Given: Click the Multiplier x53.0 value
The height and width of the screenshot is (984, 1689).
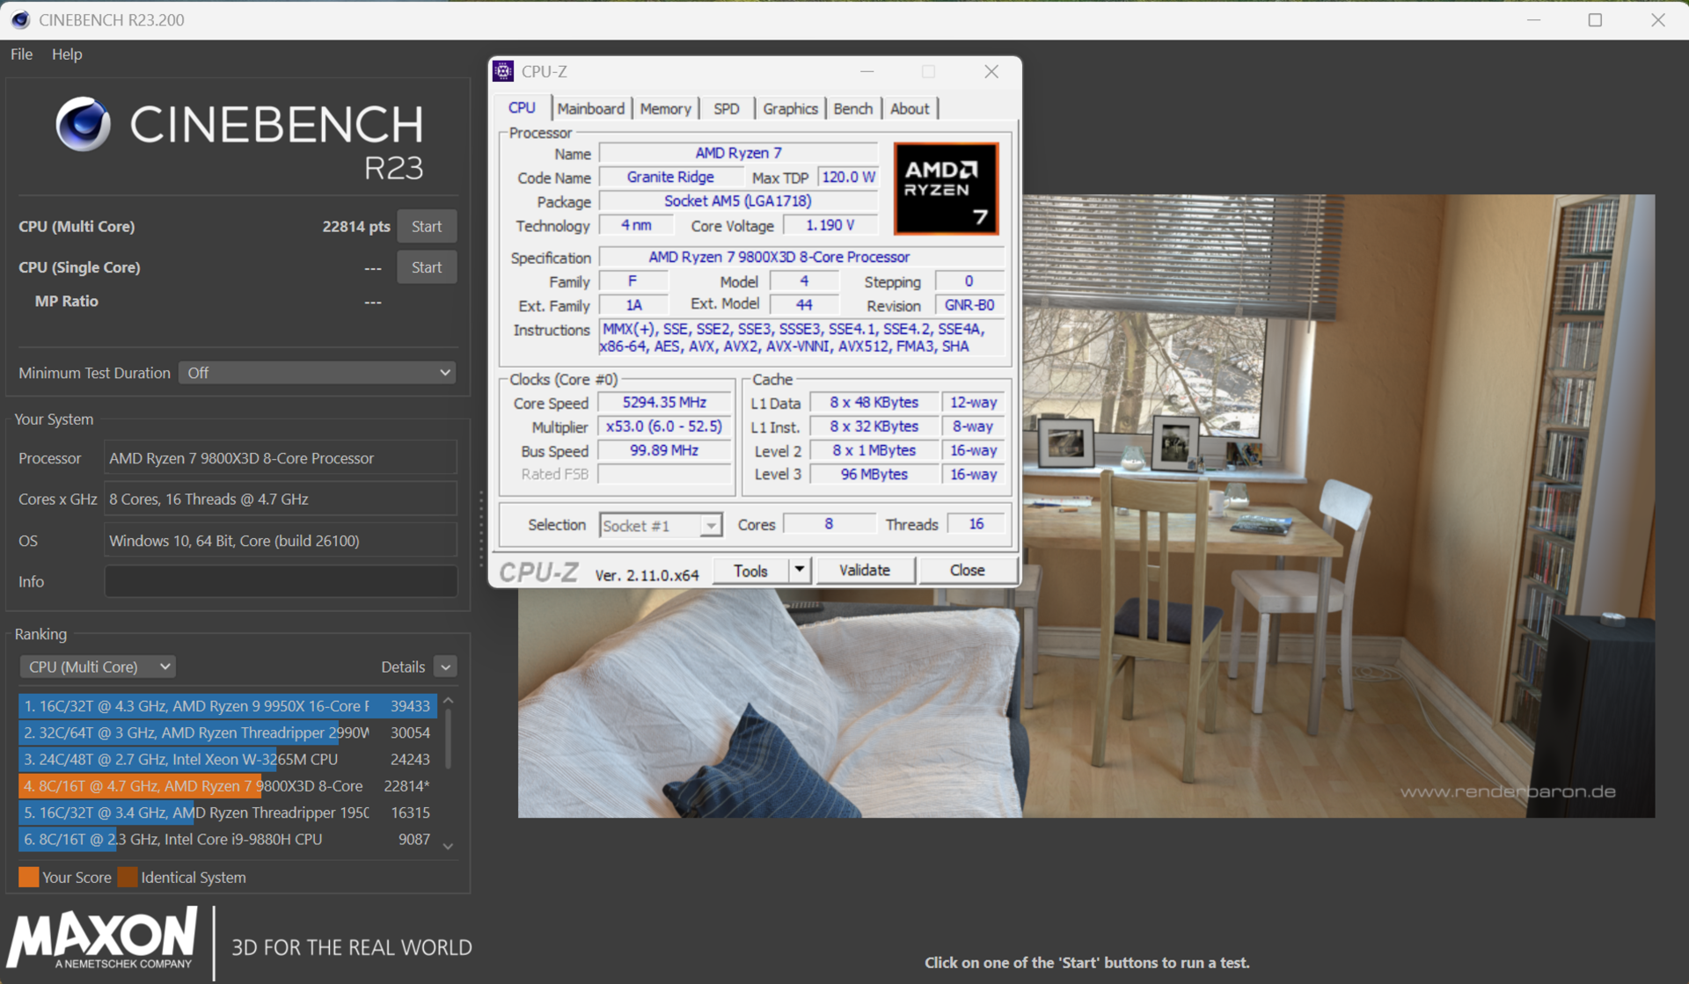Looking at the screenshot, I should (x=664, y=426).
